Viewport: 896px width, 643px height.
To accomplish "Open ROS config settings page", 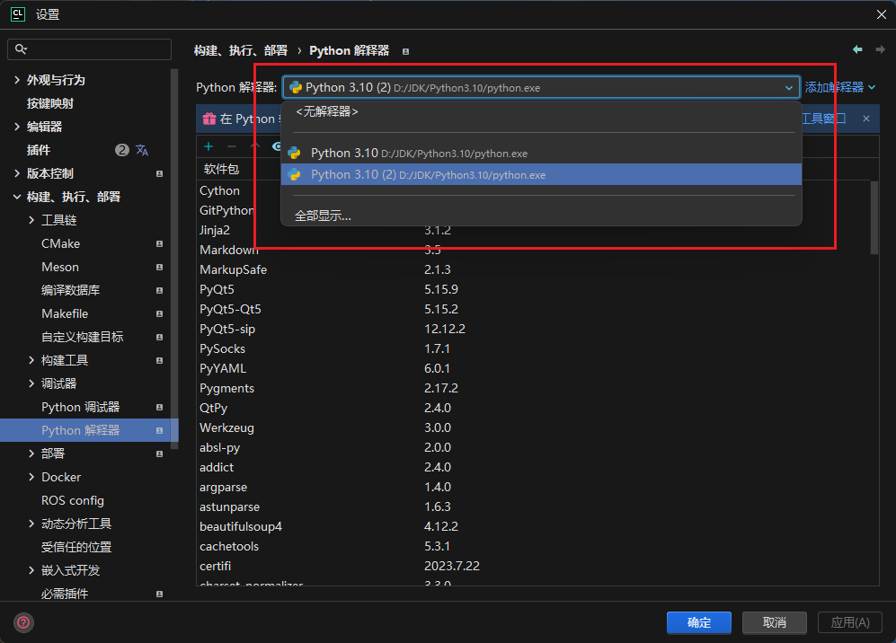I will [73, 501].
